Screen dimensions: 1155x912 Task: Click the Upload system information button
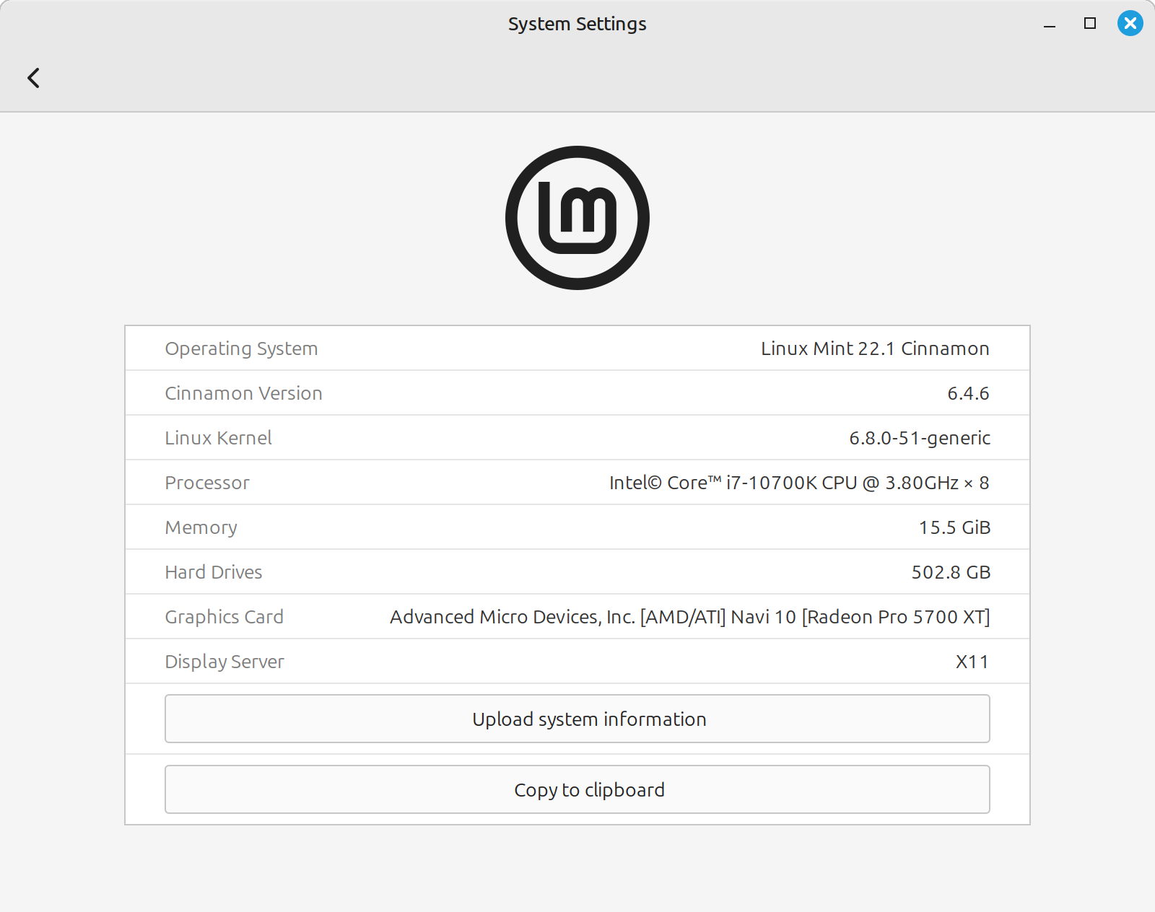tap(577, 719)
